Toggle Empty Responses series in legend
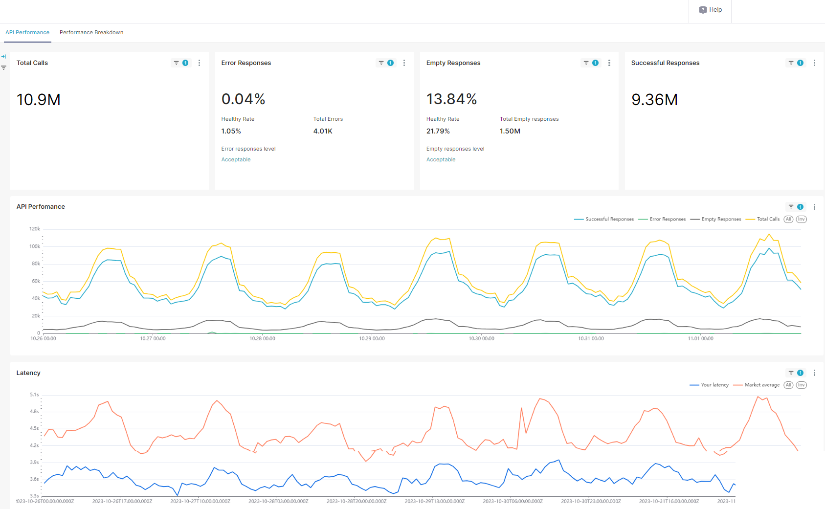 coord(715,219)
